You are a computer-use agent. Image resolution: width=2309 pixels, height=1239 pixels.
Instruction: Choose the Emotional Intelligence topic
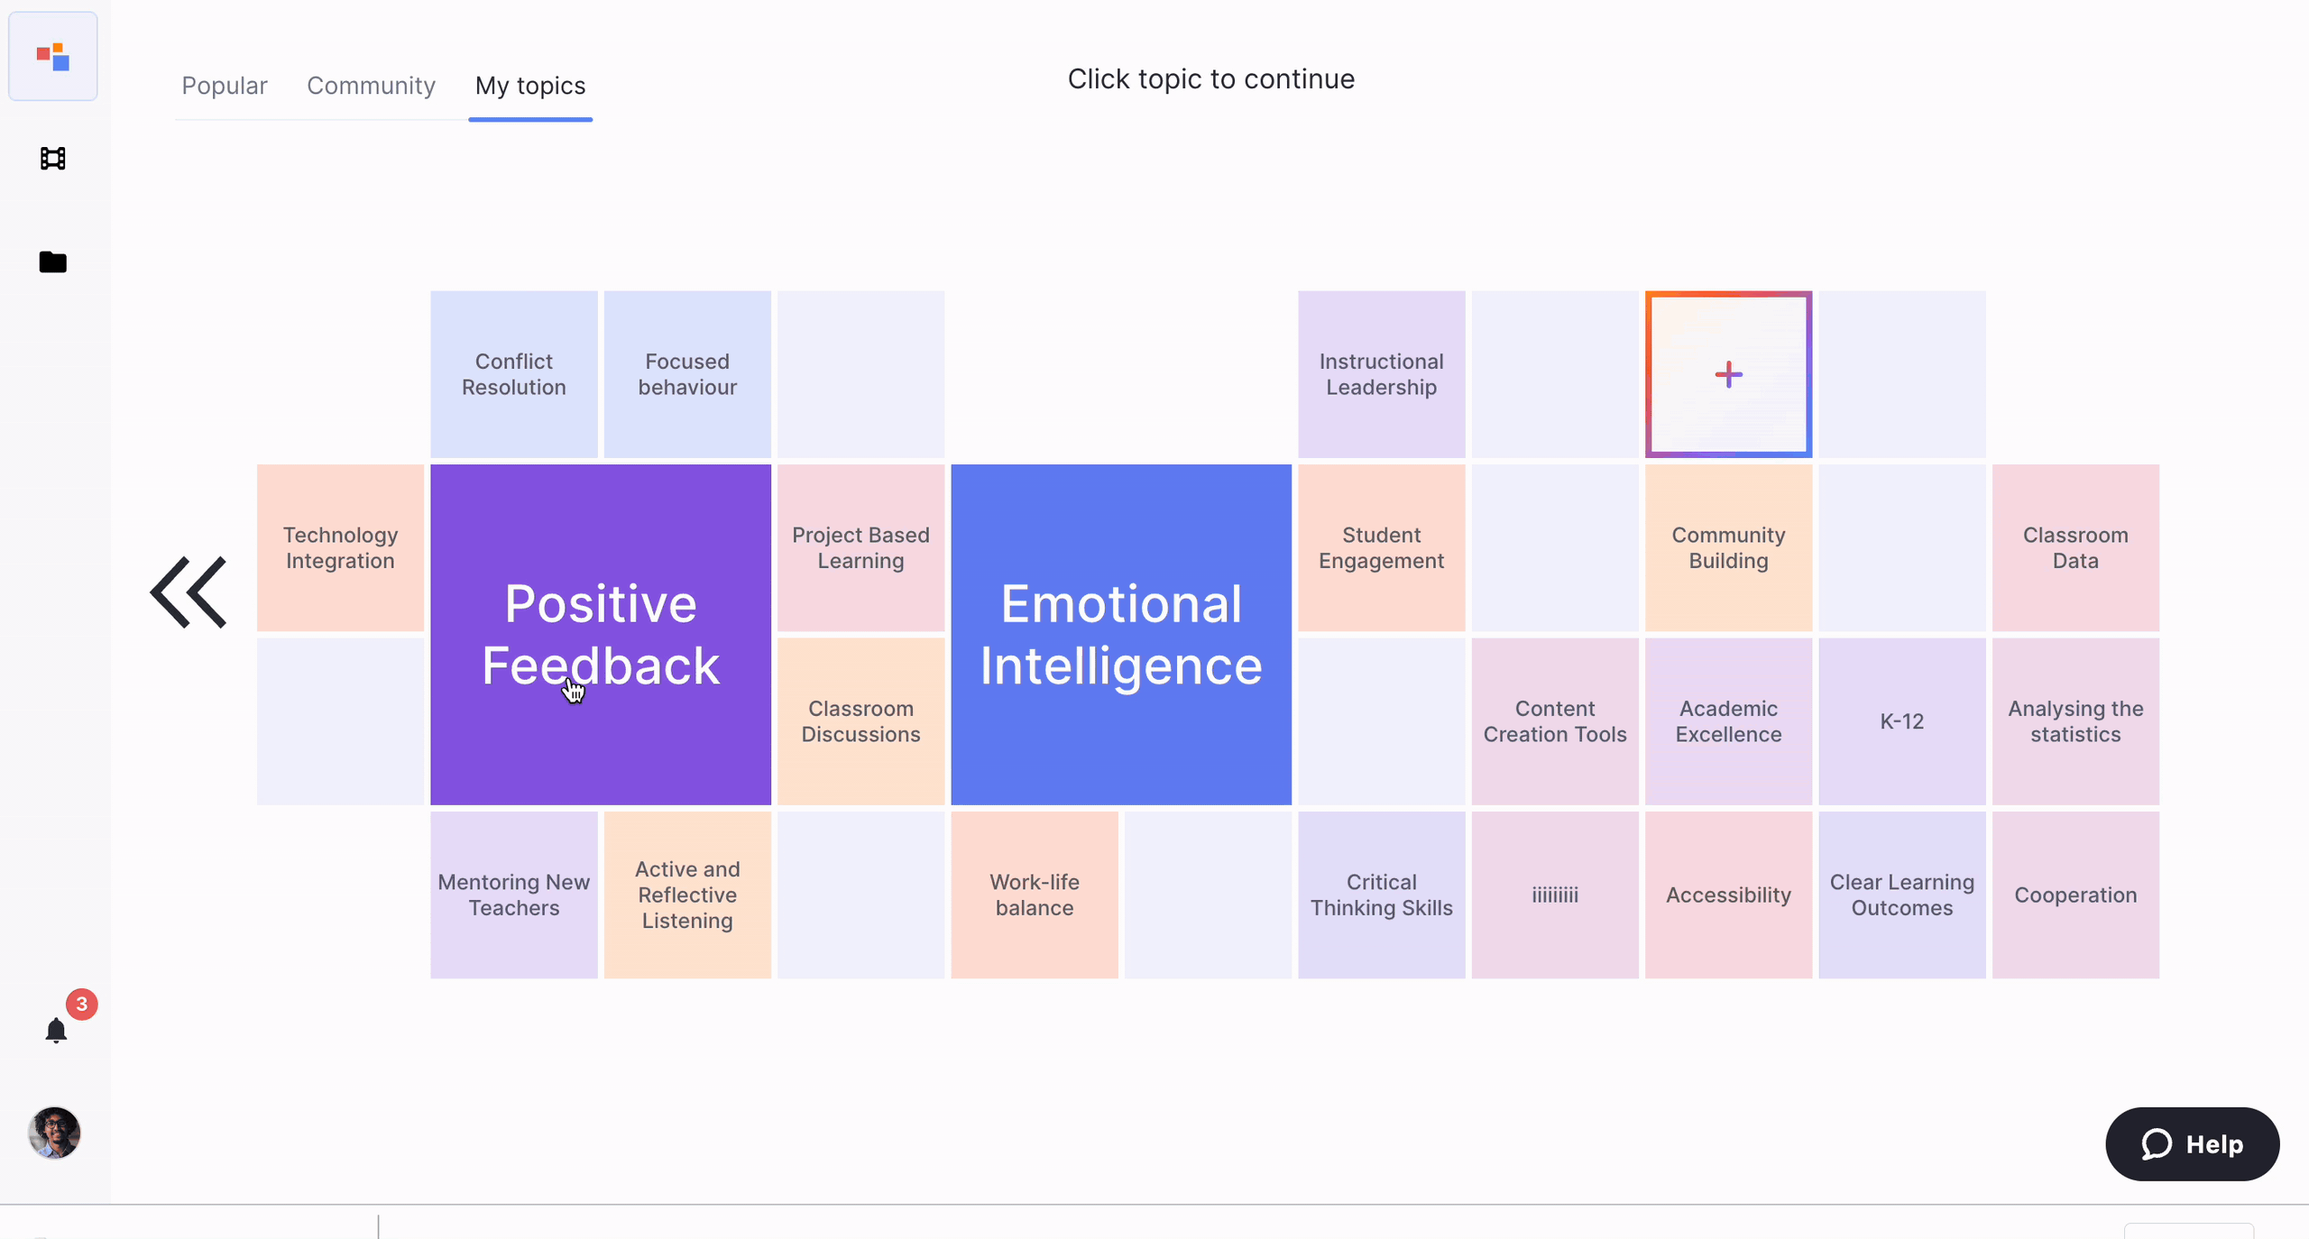click(1121, 634)
